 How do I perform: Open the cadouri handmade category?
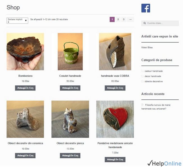tap(153, 71)
